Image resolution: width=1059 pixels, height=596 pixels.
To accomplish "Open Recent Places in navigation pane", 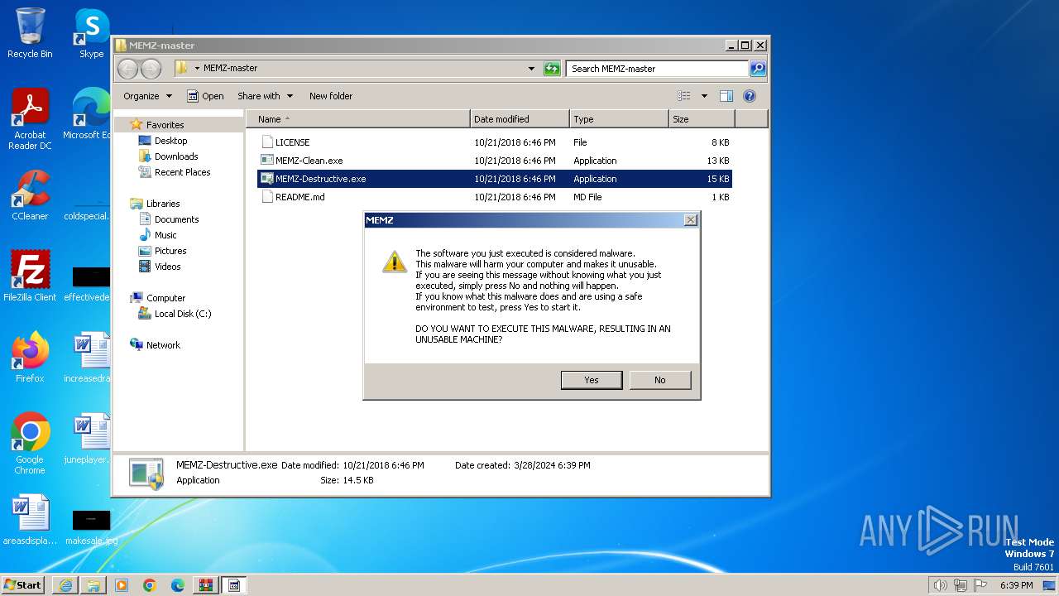I will click(x=182, y=172).
